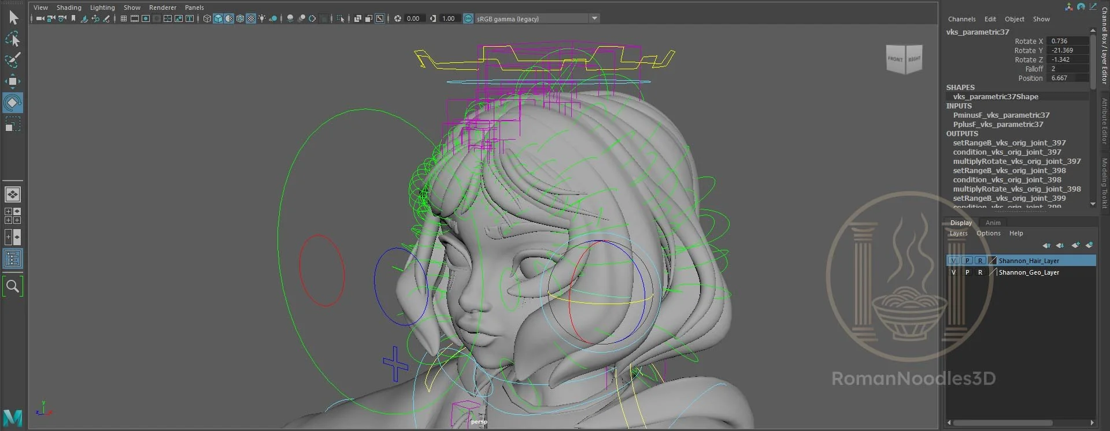
Task: Toggle wireframe display cube icon
Action: [207, 18]
